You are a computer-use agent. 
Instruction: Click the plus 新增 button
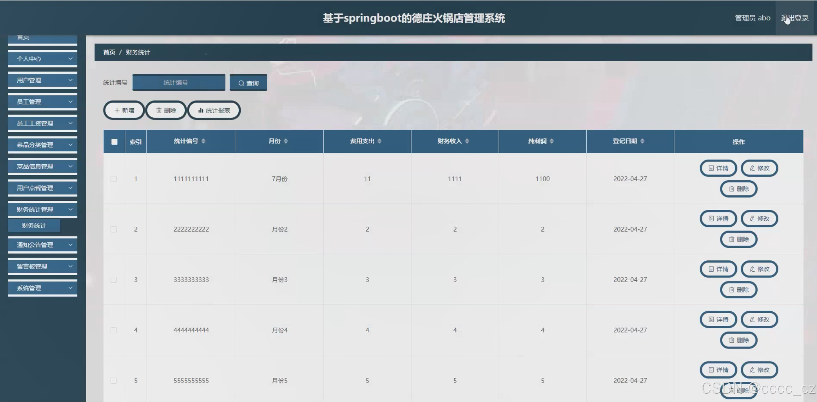(x=124, y=110)
